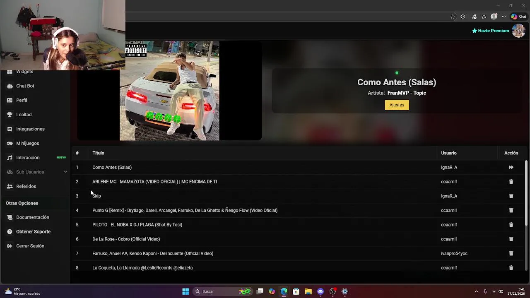Delete ARLENE MC - MAMAZOTA from queue

pyautogui.click(x=511, y=182)
